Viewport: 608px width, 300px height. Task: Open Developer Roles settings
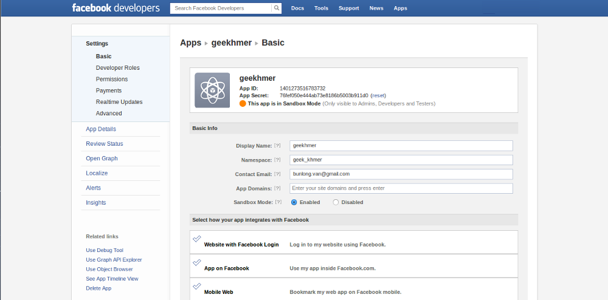tap(117, 68)
